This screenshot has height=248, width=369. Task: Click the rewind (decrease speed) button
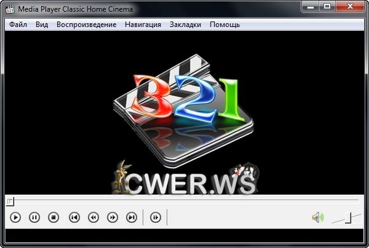(93, 217)
